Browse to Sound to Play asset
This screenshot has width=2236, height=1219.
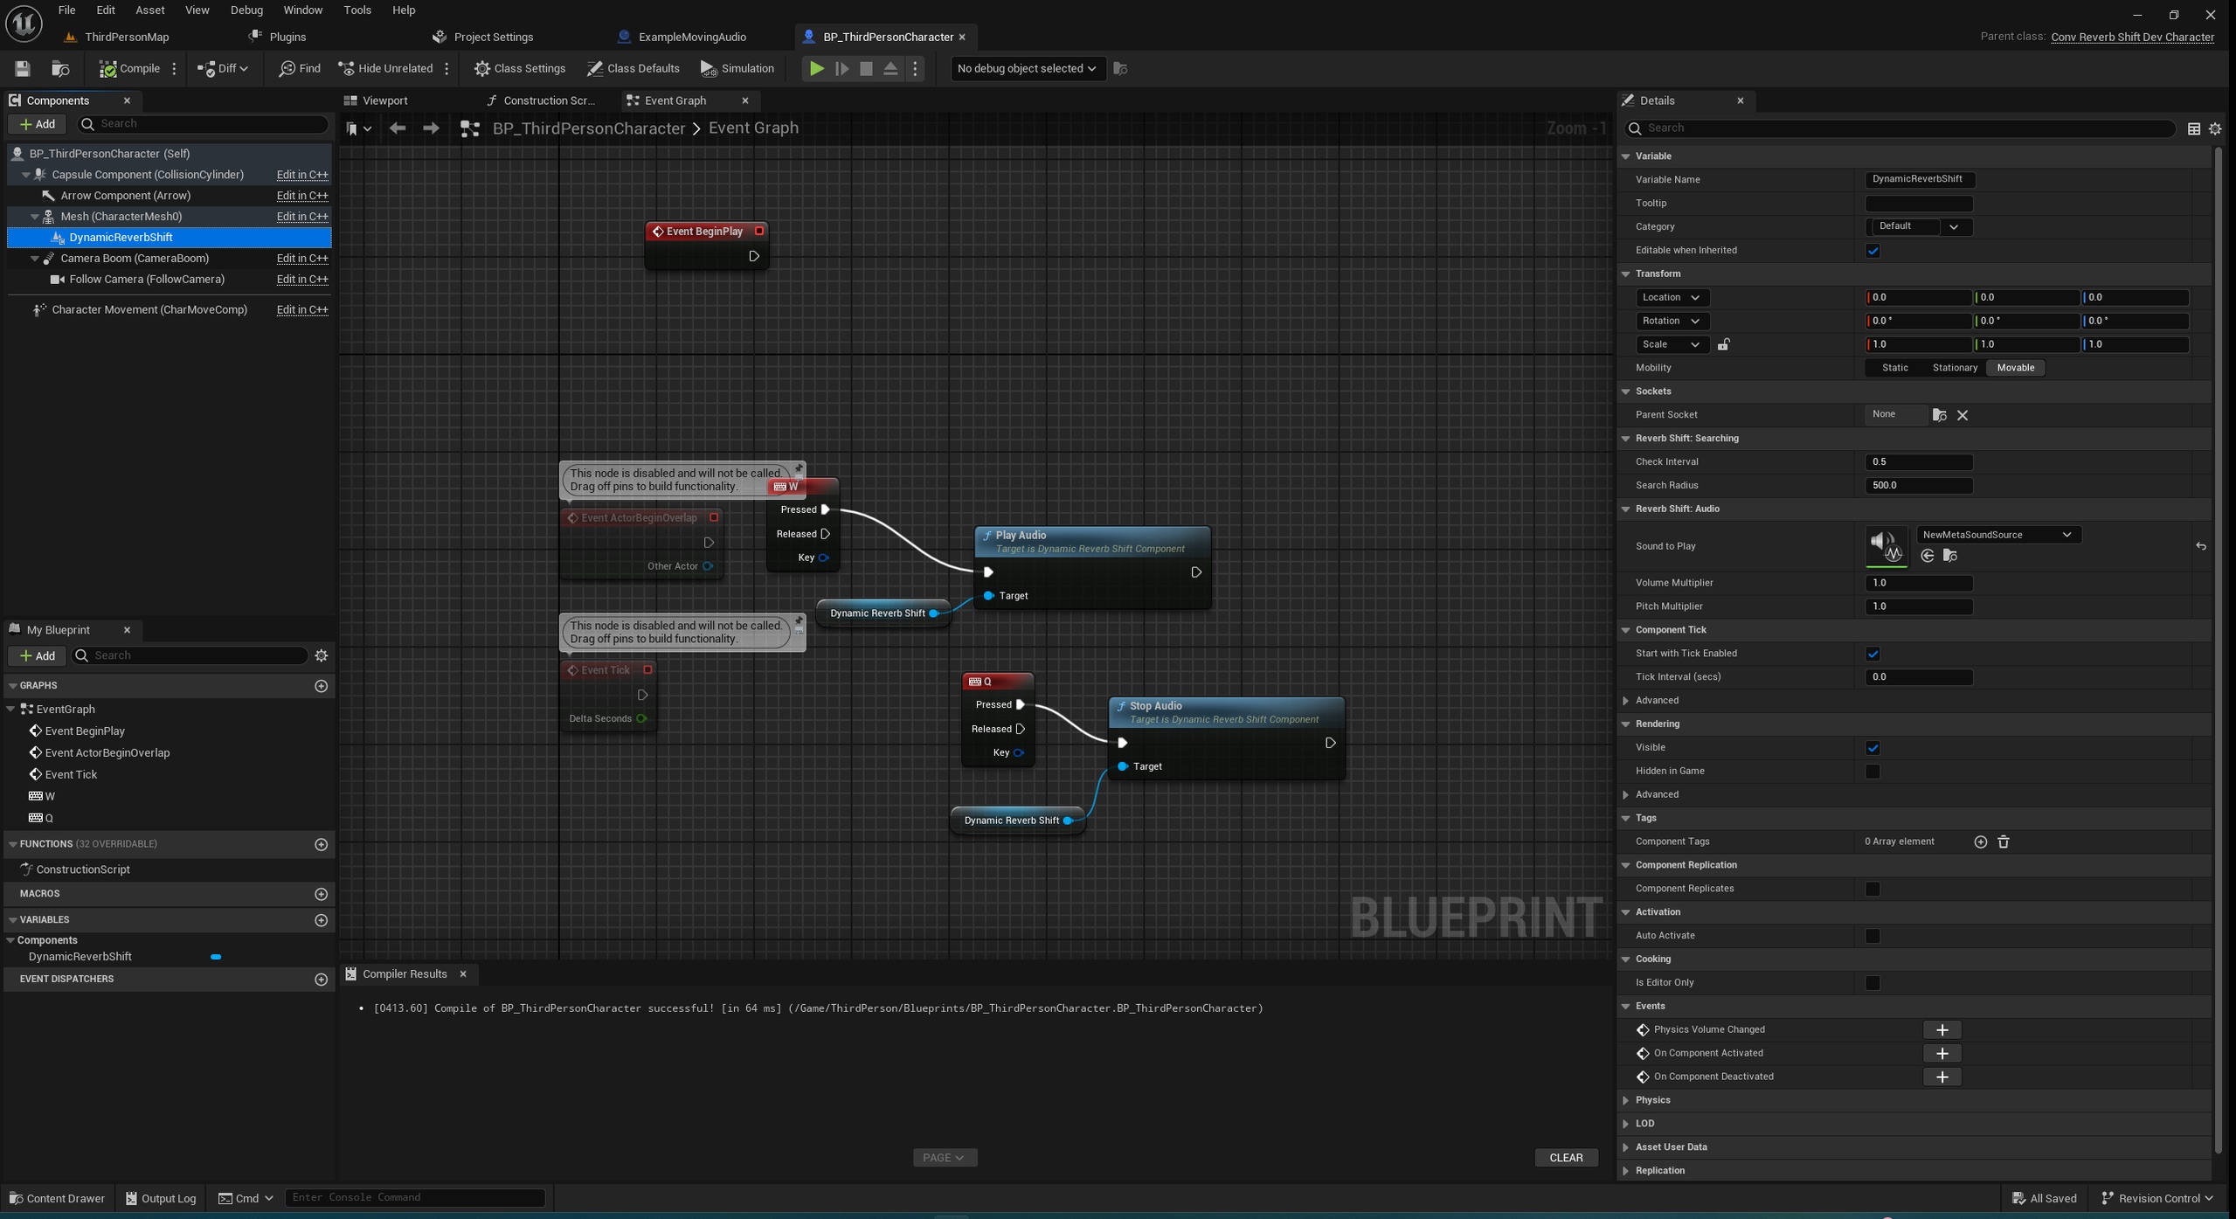[x=1949, y=556]
